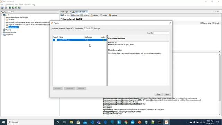Select the localhost:1099 entry in tree
The image size is (222, 125).
click(x=14, y=27)
